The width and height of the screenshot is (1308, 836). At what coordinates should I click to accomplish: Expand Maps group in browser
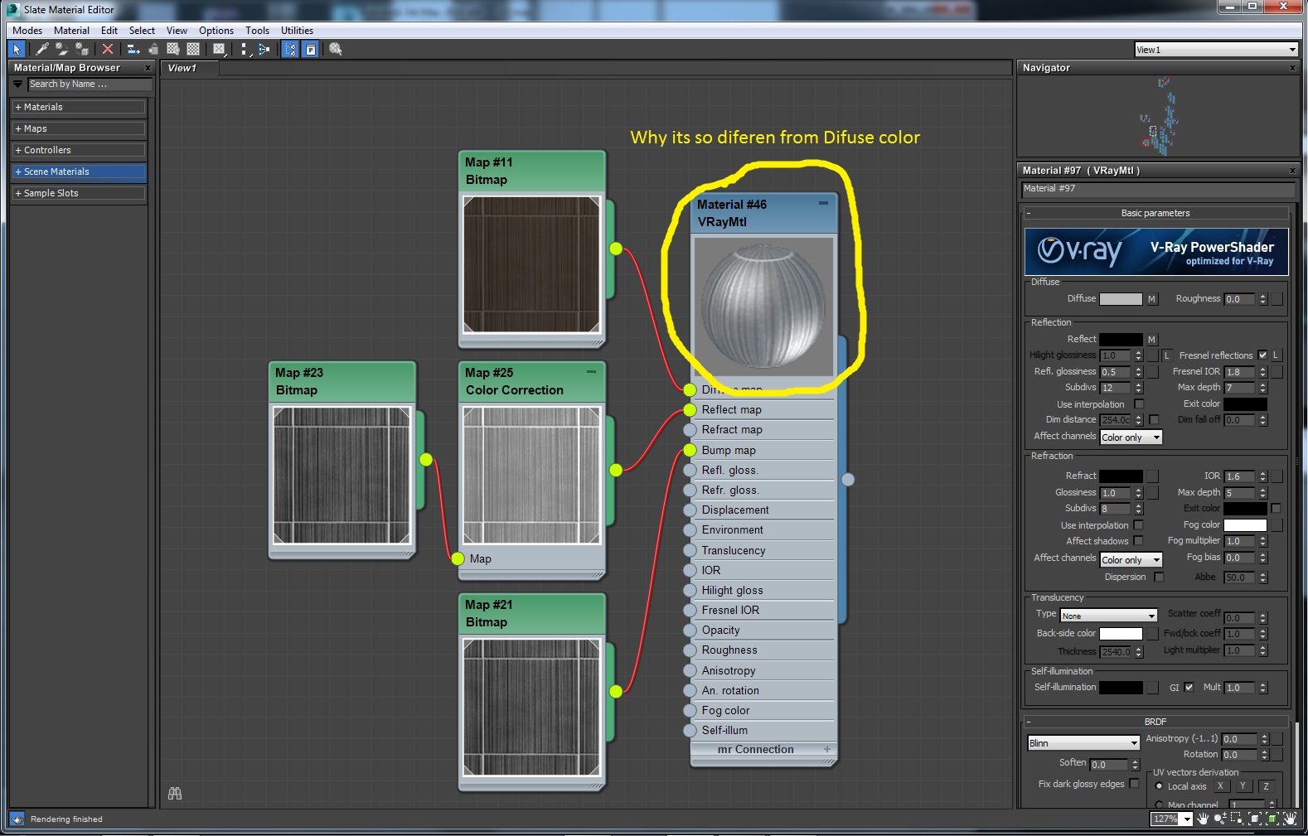[79, 128]
